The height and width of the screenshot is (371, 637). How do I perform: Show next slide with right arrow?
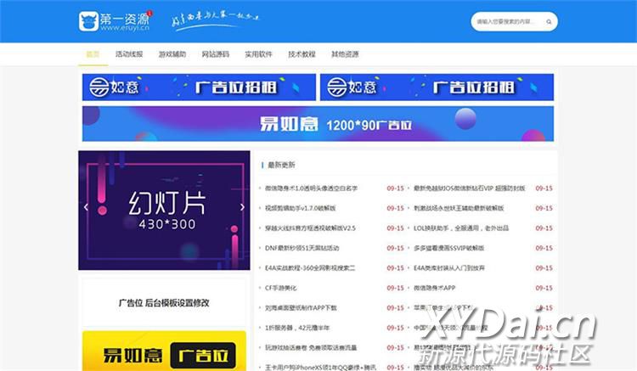[x=243, y=207]
